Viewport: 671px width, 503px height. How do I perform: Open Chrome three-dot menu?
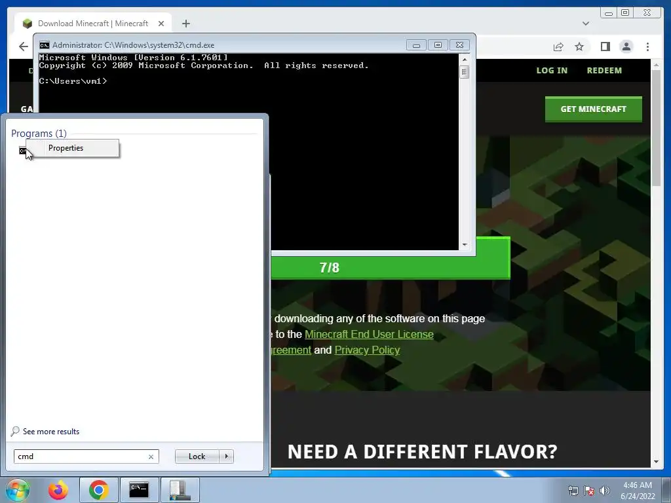pyautogui.click(x=647, y=47)
